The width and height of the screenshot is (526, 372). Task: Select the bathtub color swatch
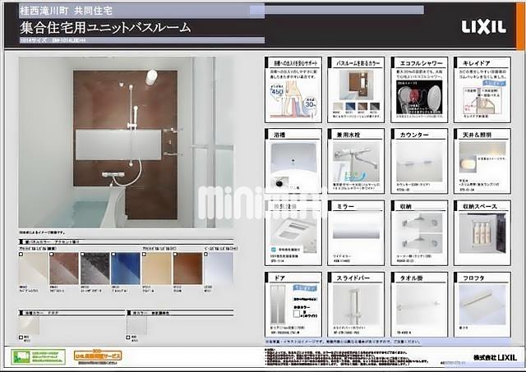pos(30,324)
